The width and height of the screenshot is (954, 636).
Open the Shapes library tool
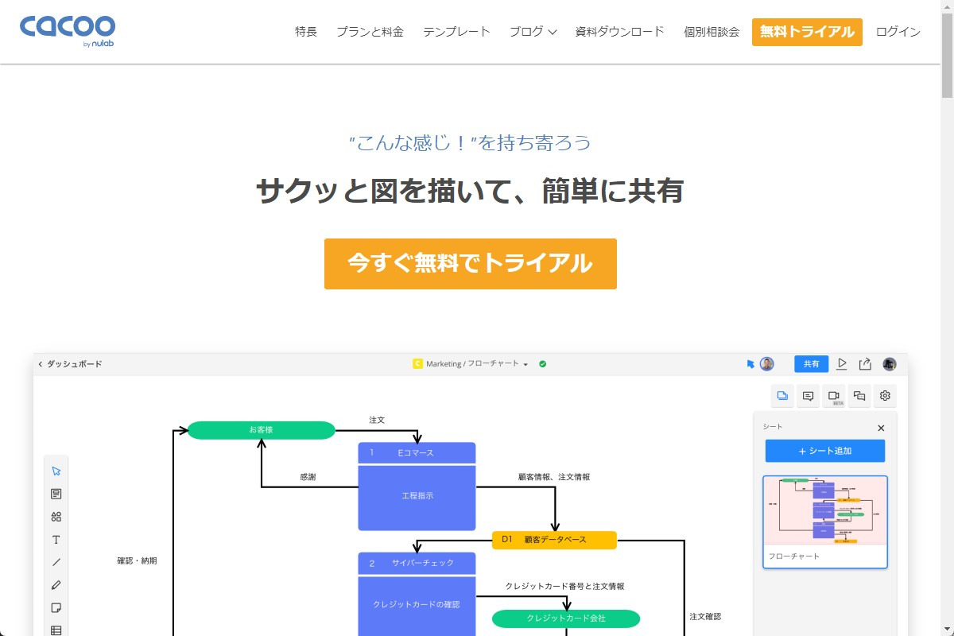(56, 516)
